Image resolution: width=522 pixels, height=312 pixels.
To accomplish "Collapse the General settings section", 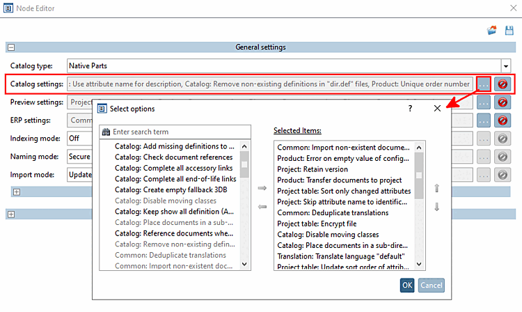I will pyautogui.click(x=11, y=47).
